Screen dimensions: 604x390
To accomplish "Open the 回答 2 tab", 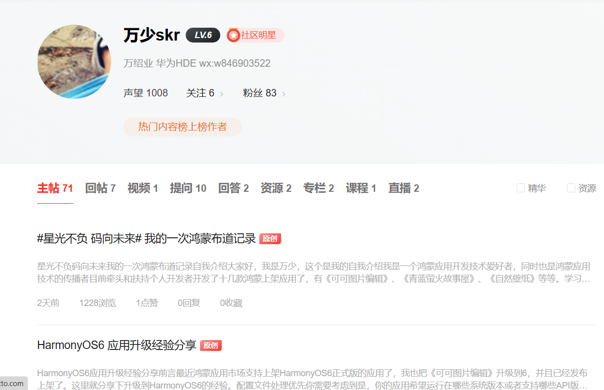I will coord(234,188).
